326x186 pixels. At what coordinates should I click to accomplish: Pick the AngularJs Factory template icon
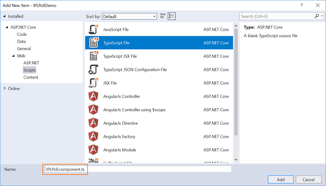pos(93,136)
